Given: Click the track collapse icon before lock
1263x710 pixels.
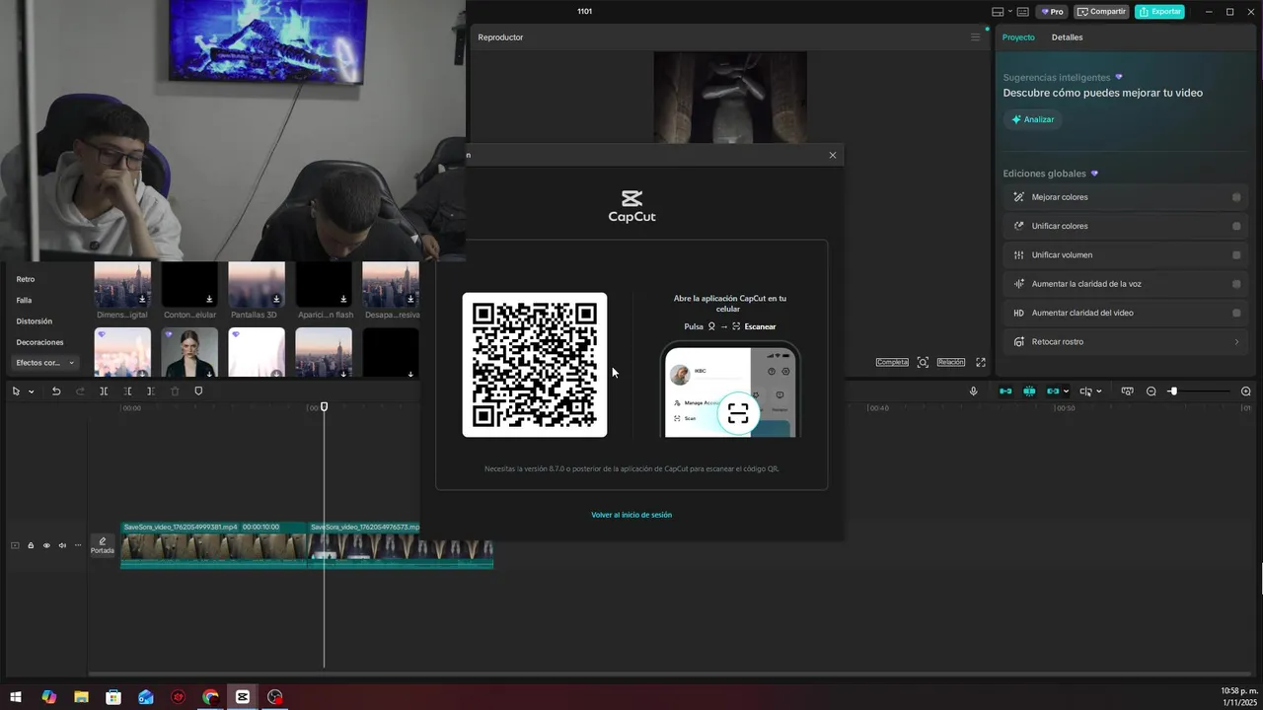Looking at the screenshot, I should coord(15,545).
